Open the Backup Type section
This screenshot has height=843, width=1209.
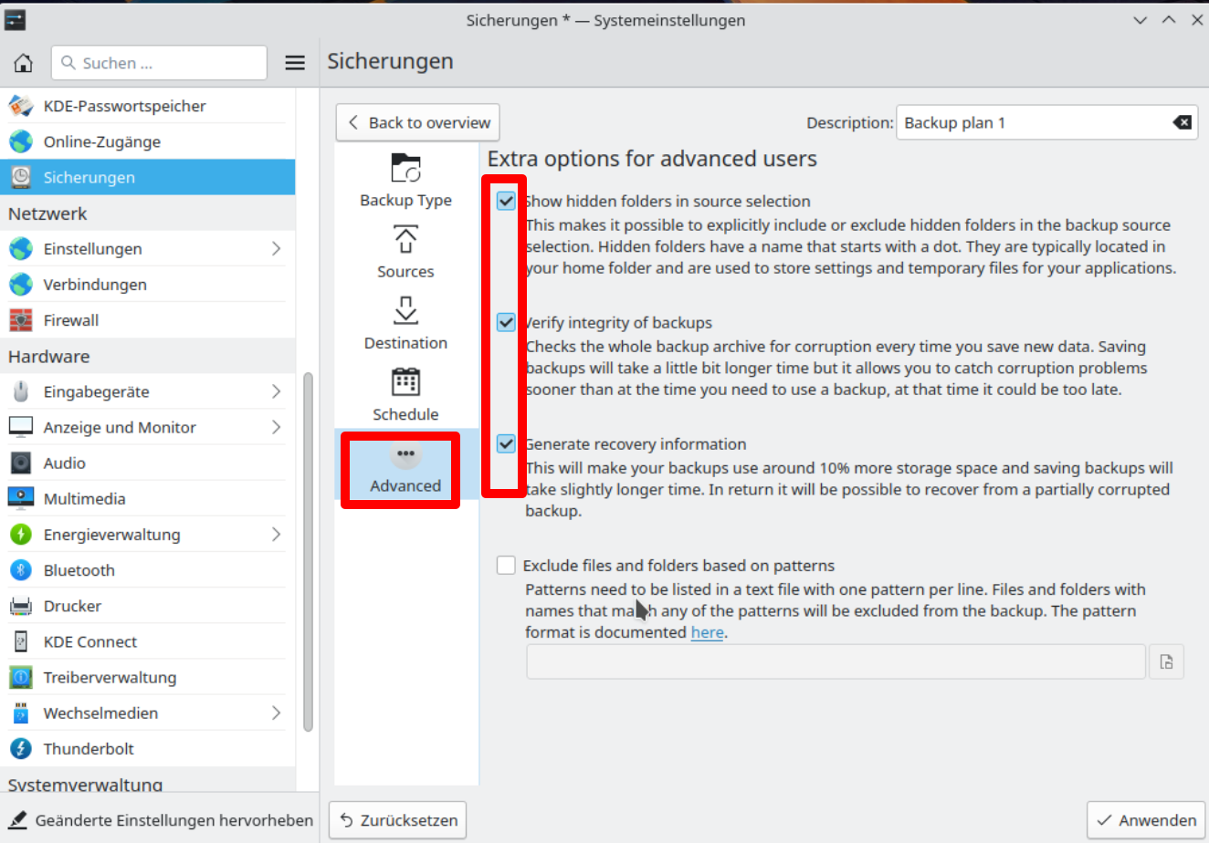pos(405,181)
